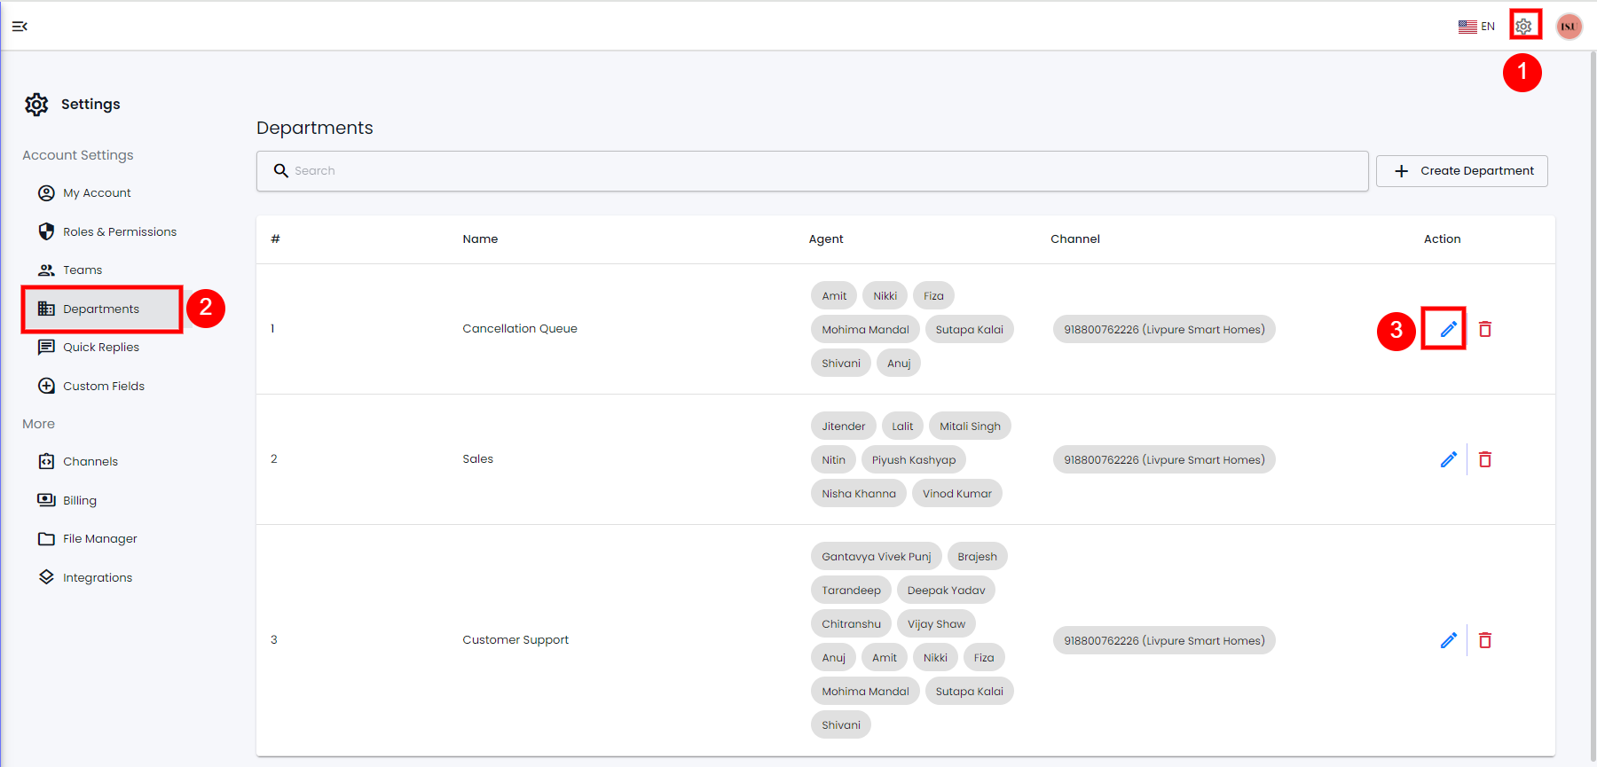Edit the Sales department
Viewport: 1597px width, 767px height.
pyautogui.click(x=1448, y=459)
